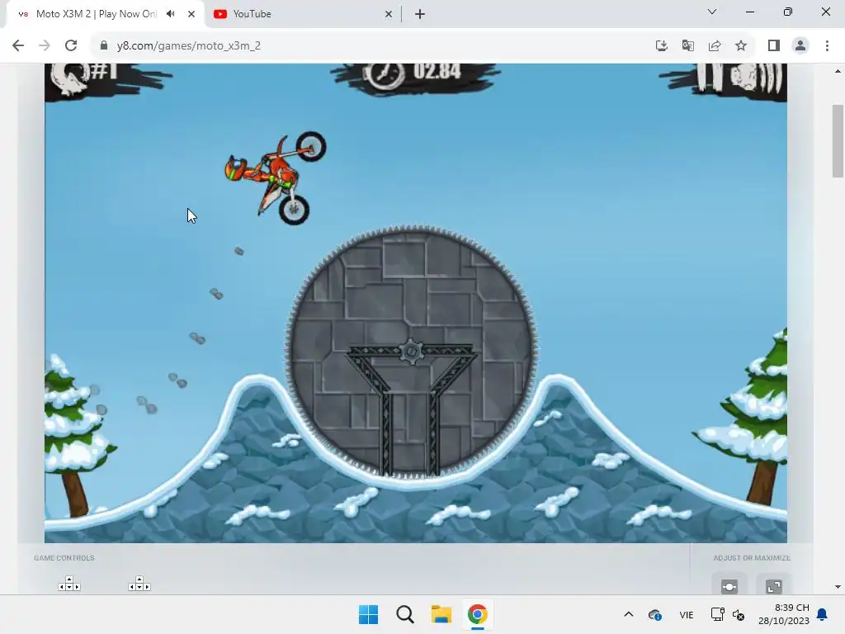
Task: View site information lock icon
Action: (x=104, y=45)
